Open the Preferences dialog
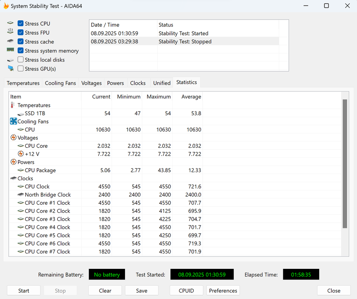 (x=223, y=290)
